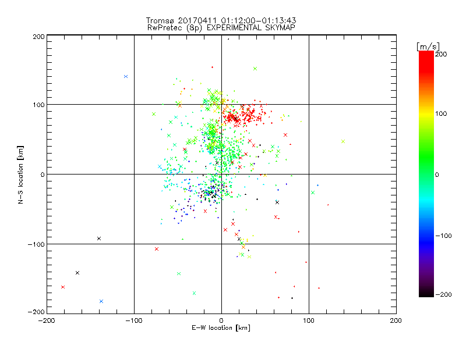Click the '-100' label beside the colorbar
This screenshot has height=349, width=466.
point(443,236)
